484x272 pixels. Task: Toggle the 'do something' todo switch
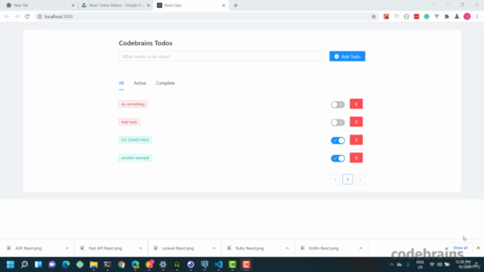click(338, 104)
